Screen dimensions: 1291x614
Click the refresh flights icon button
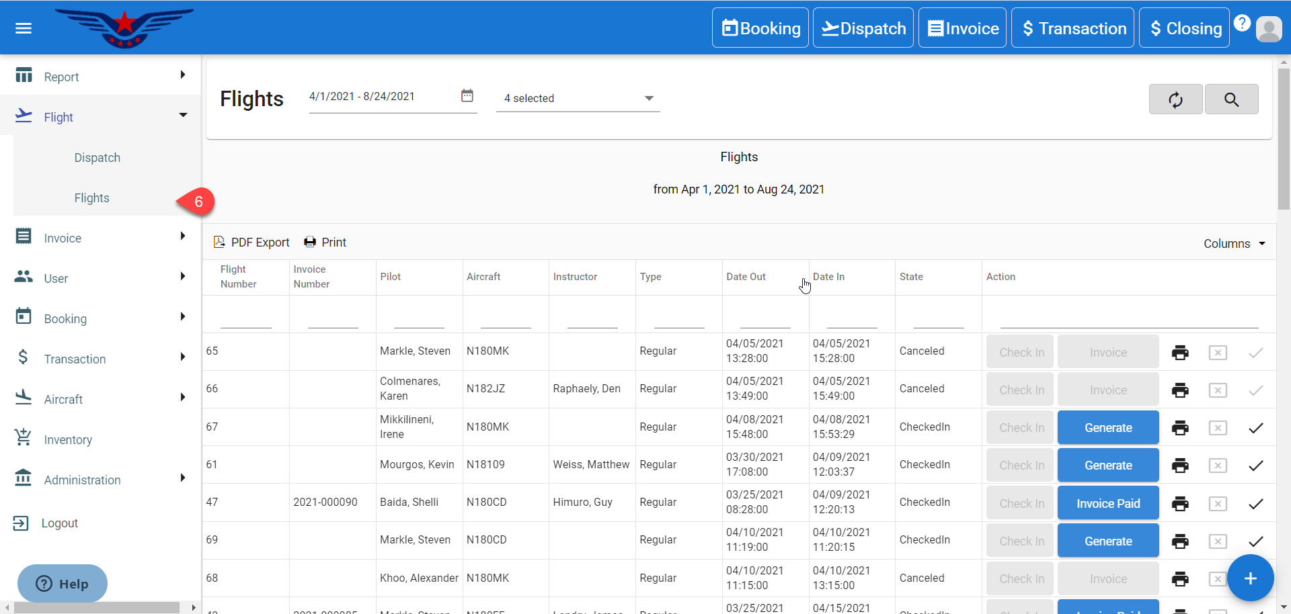click(x=1175, y=99)
